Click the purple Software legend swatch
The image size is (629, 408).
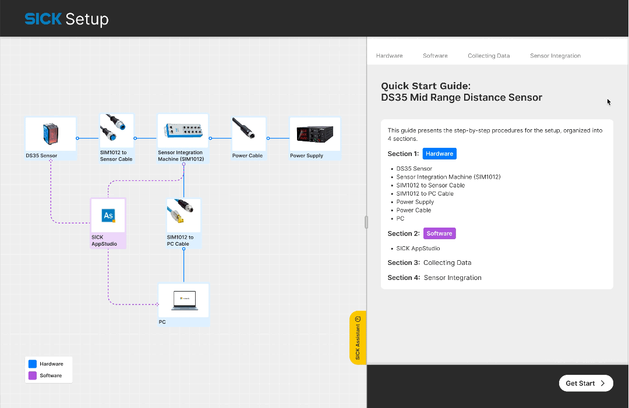(33, 375)
